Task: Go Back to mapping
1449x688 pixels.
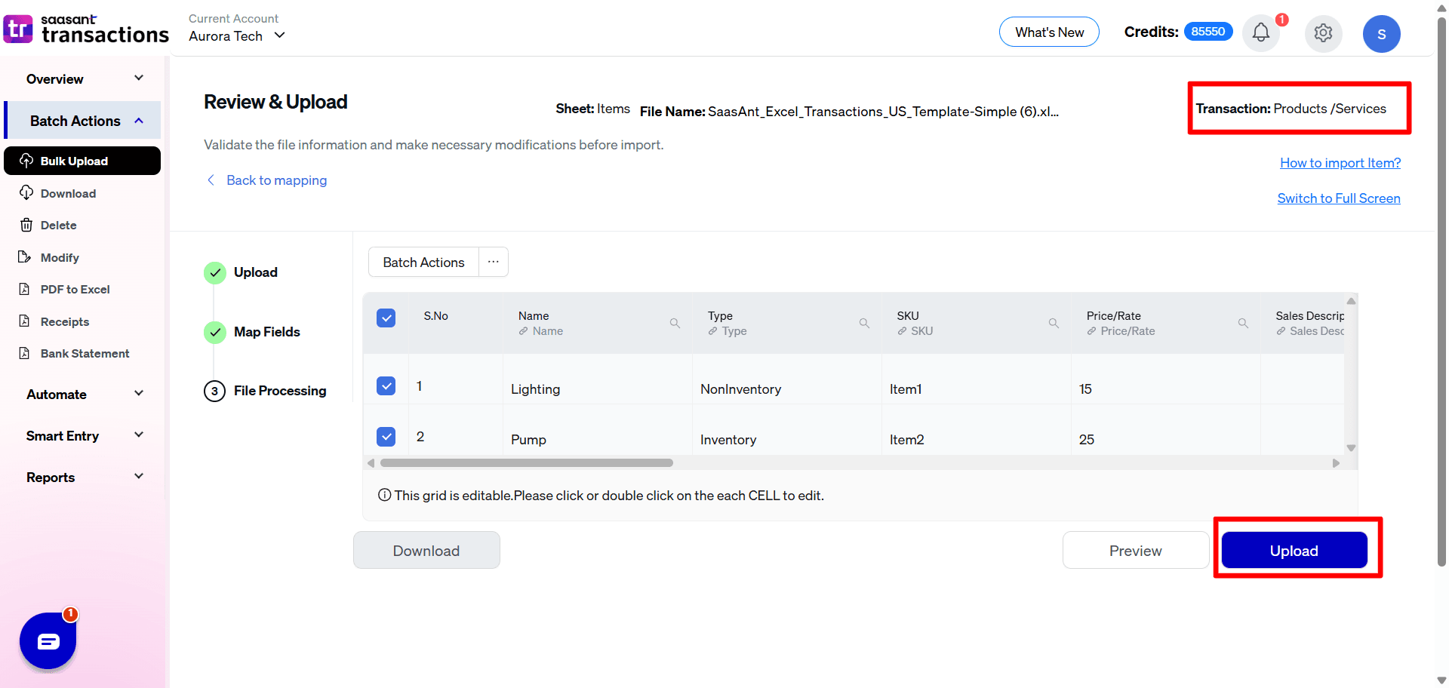Action: click(276, 180)
